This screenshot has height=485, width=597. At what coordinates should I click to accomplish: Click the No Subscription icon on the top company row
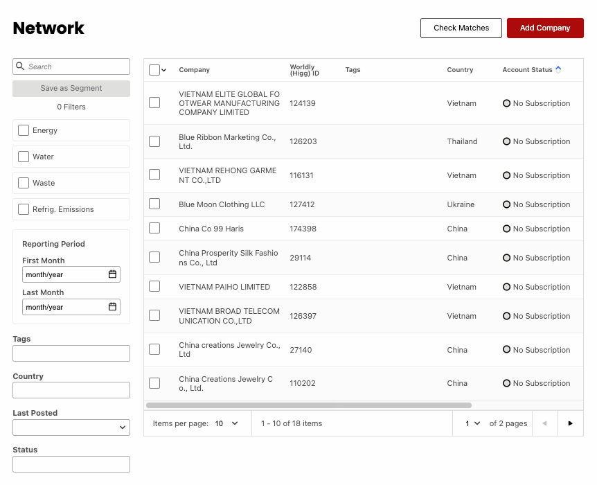(506, 103)
